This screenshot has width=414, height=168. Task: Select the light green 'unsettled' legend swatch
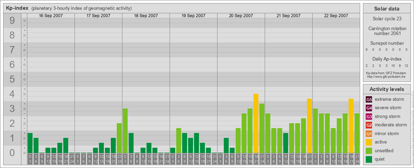(x=369, y=150)
